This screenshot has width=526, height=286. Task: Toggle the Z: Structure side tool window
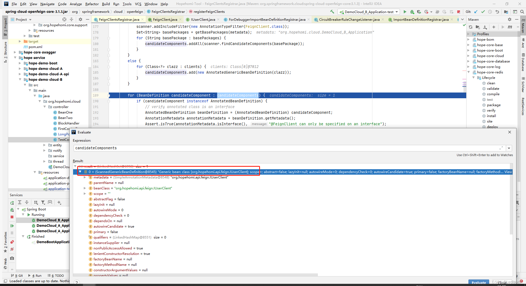tap(5, 52)
